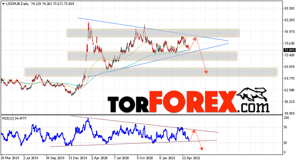Select price level 78.975 on the scale
Viewport: 297px width, 162px height.
(x=290, y=32)
